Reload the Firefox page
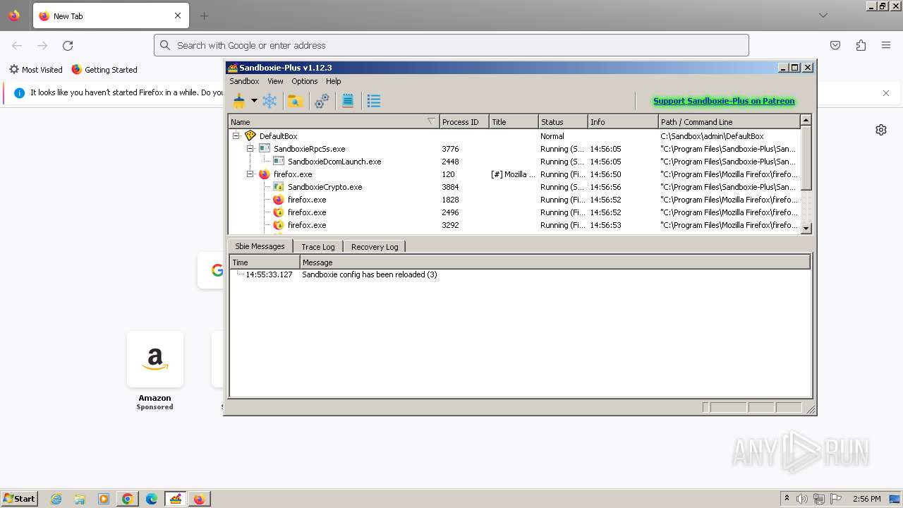 point(68,45)
